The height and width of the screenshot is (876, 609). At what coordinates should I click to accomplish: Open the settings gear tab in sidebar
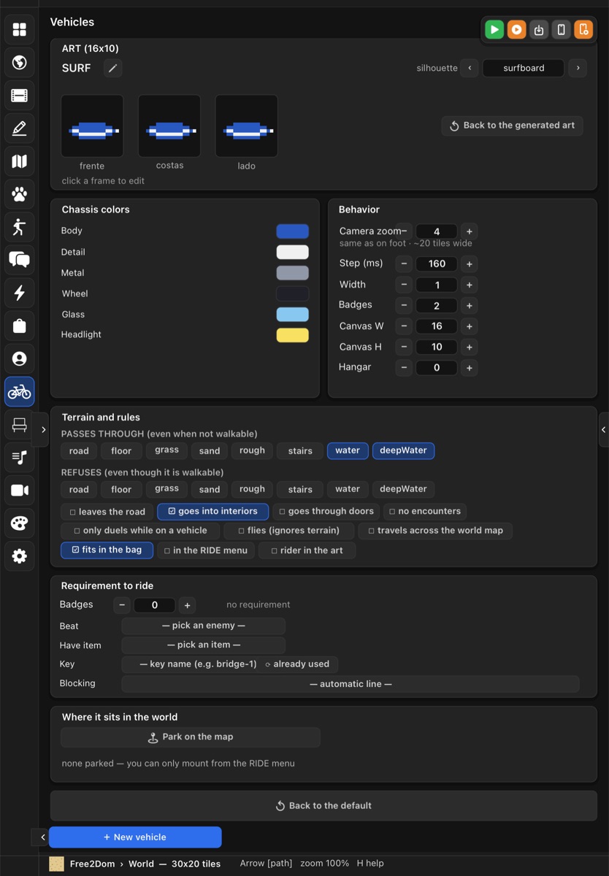20,556
